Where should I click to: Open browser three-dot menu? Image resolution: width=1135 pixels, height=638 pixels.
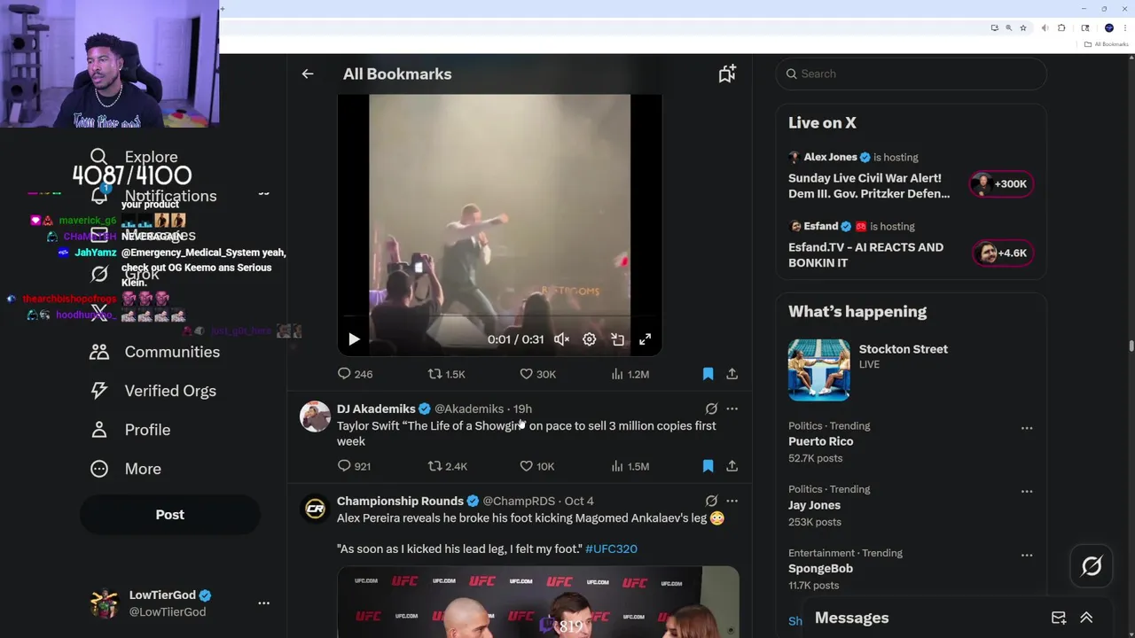click(1124, 28)
